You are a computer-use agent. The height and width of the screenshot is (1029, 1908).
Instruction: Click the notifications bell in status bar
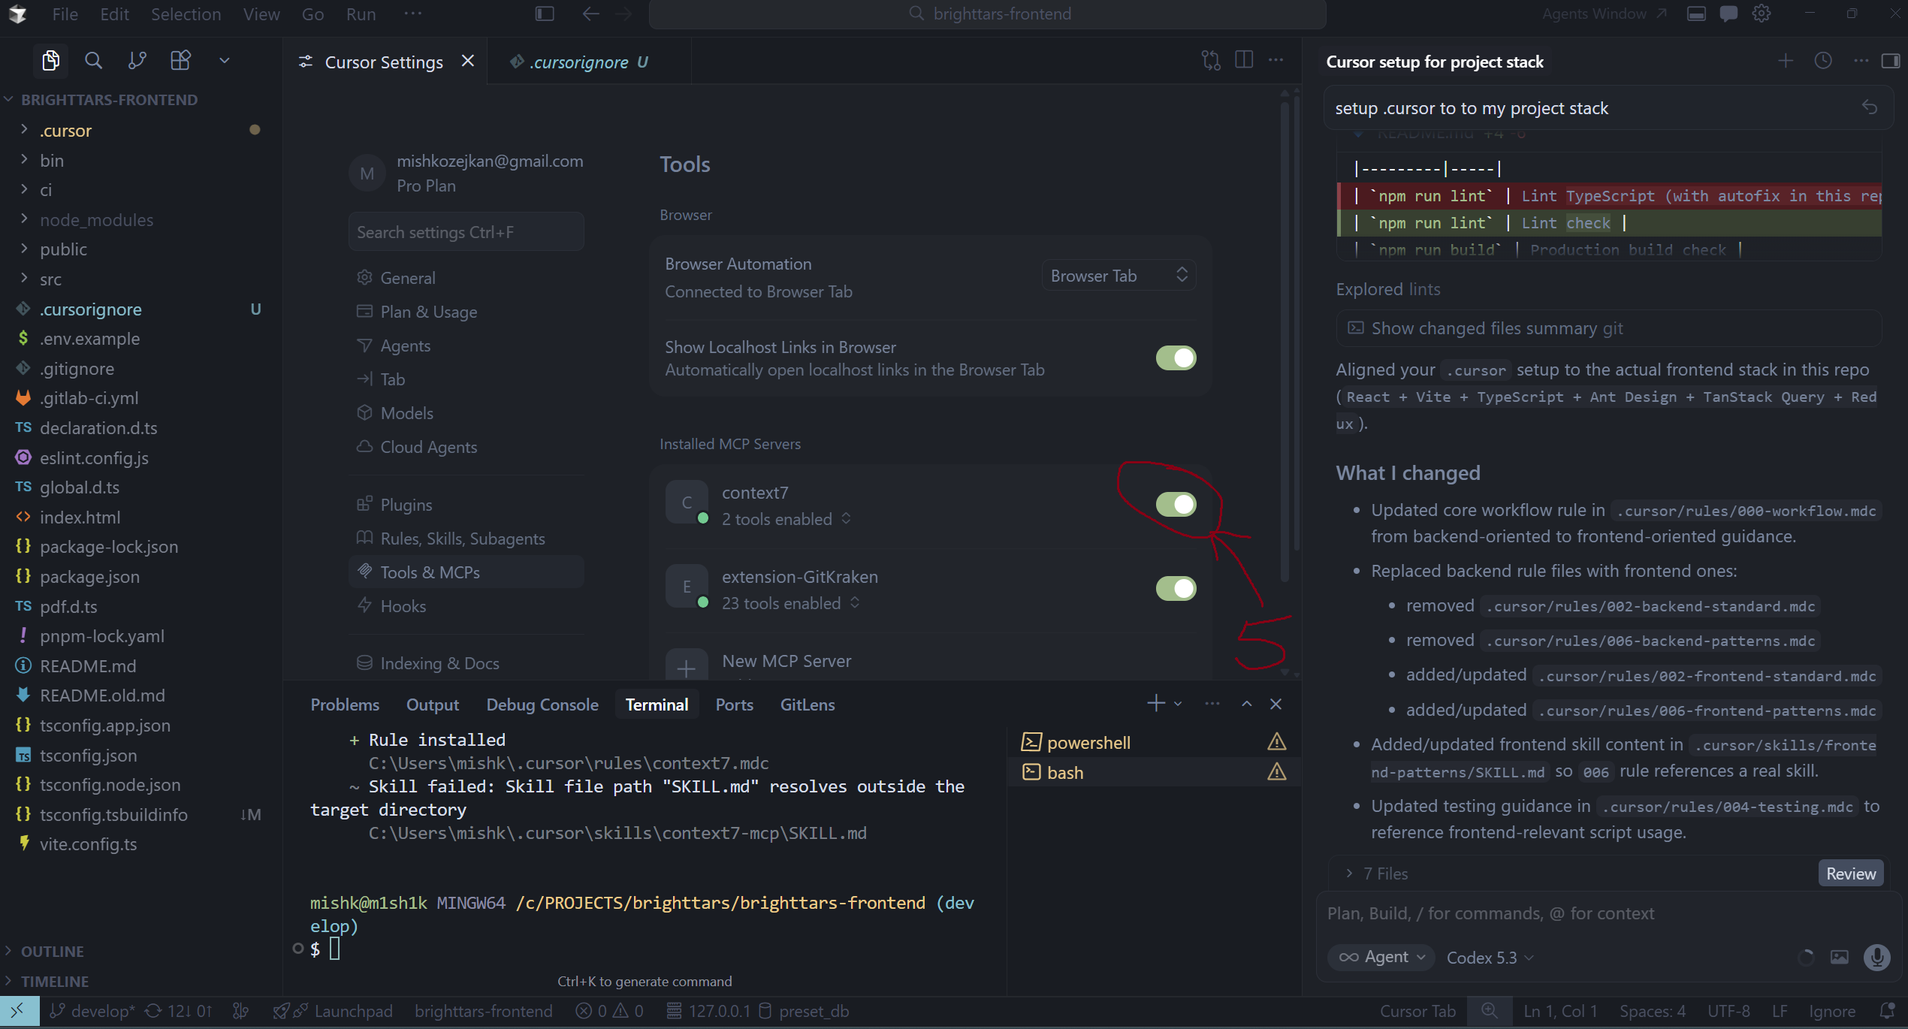[1887, 1011]
